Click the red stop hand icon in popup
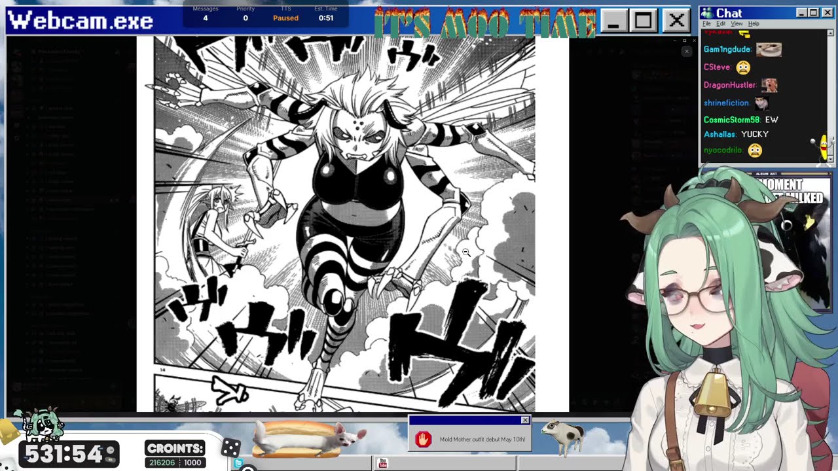838x471 pixels. (423, 439)
